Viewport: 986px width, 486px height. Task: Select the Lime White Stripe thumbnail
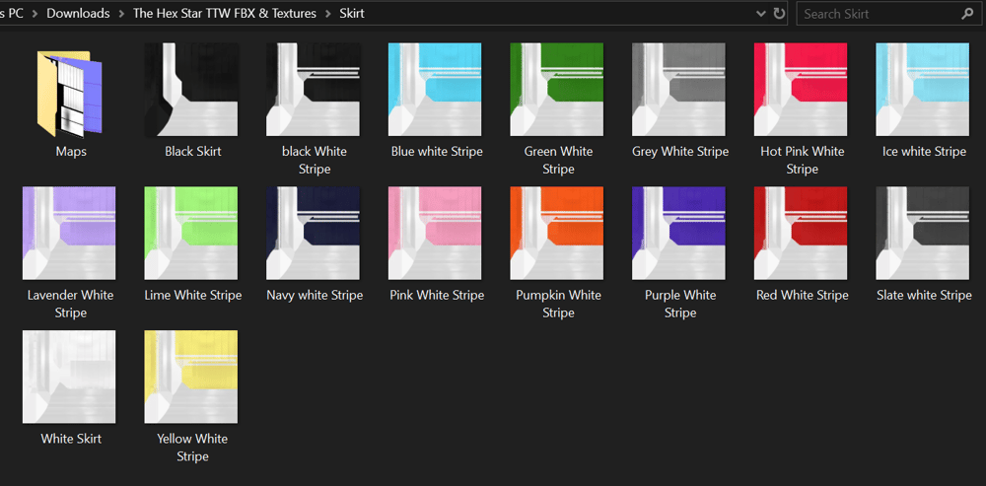[x=191, y=234]
